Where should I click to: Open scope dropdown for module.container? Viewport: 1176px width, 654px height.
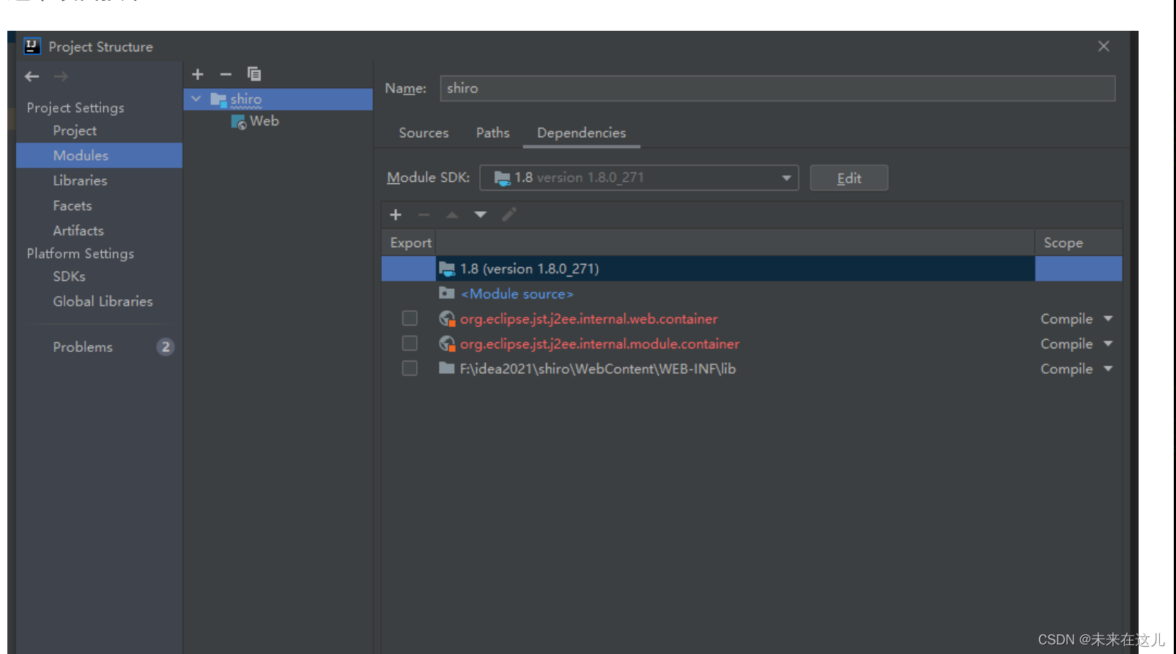point(1108,344)
